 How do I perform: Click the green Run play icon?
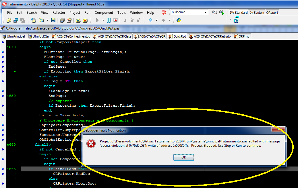[97, 20]
